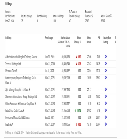Click Meituan Class B rating icon
This screenshot has height=139, width=127.
click(x=106, y=70)
